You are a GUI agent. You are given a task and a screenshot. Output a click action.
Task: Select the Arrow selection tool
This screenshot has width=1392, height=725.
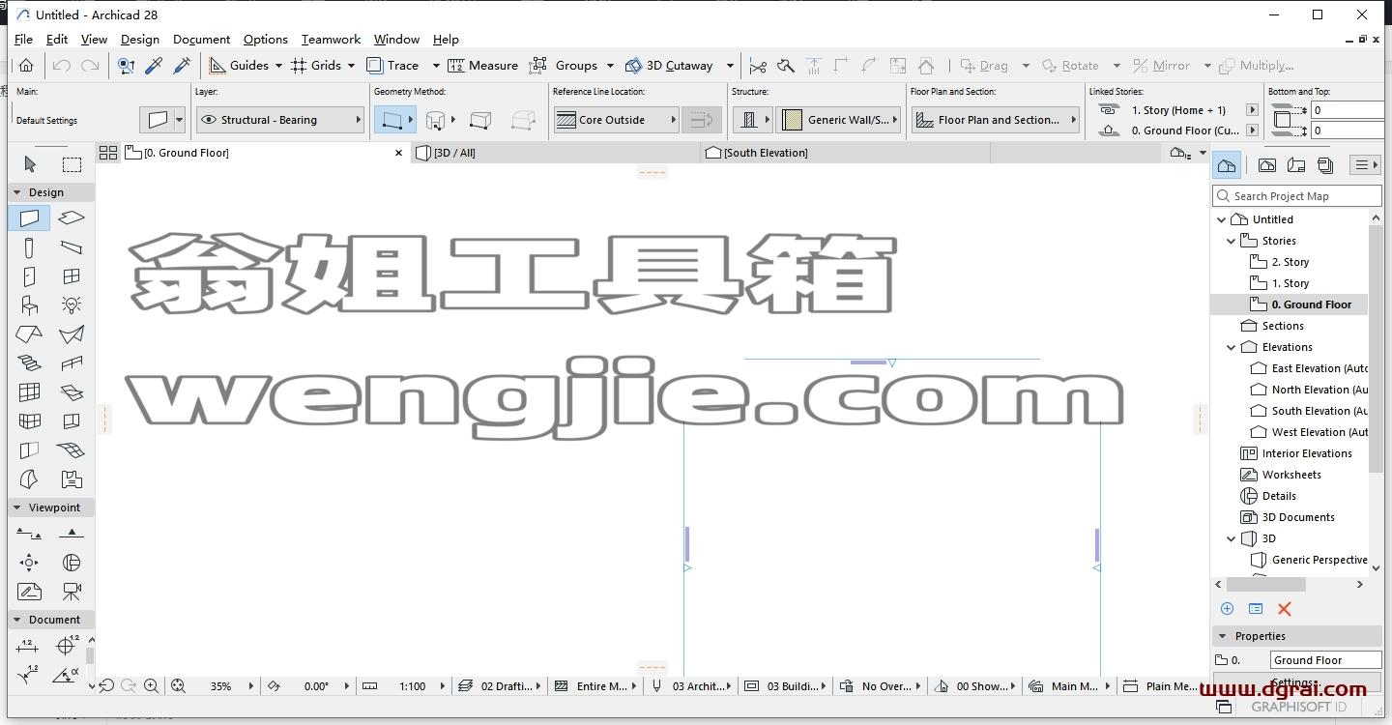coord(29,164)
